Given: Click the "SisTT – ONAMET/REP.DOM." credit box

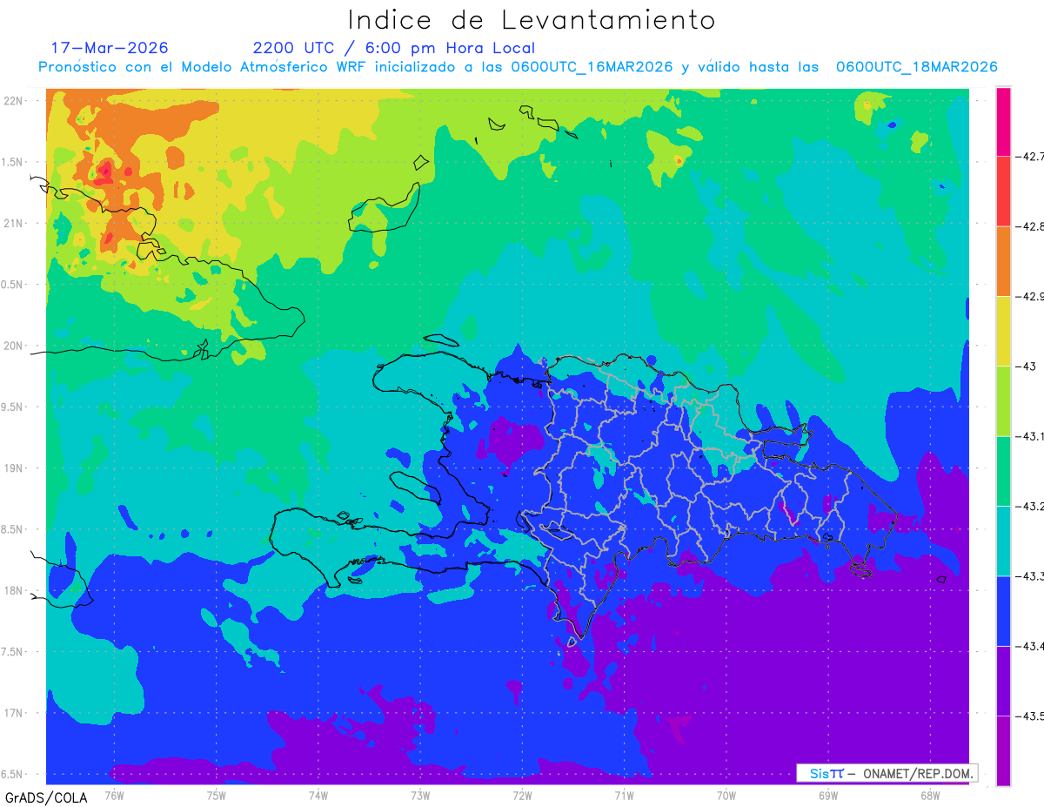Looking at the screenshot, I should tap(887, 773).
